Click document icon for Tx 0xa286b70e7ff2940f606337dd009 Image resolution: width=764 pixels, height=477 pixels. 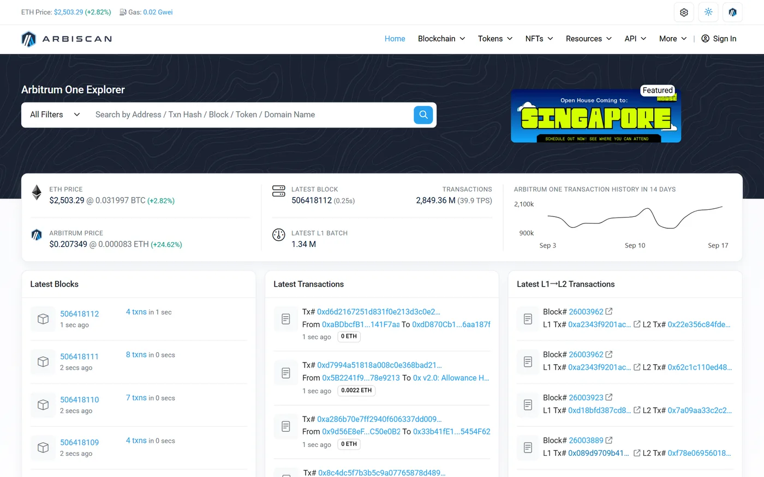pyautogui.click(x=286, y=426)
